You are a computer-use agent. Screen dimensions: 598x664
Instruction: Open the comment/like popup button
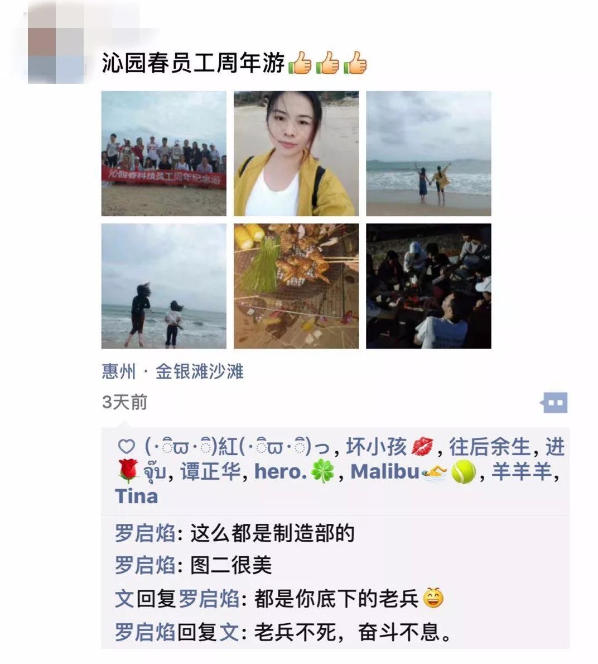click(x=554, y=403)
